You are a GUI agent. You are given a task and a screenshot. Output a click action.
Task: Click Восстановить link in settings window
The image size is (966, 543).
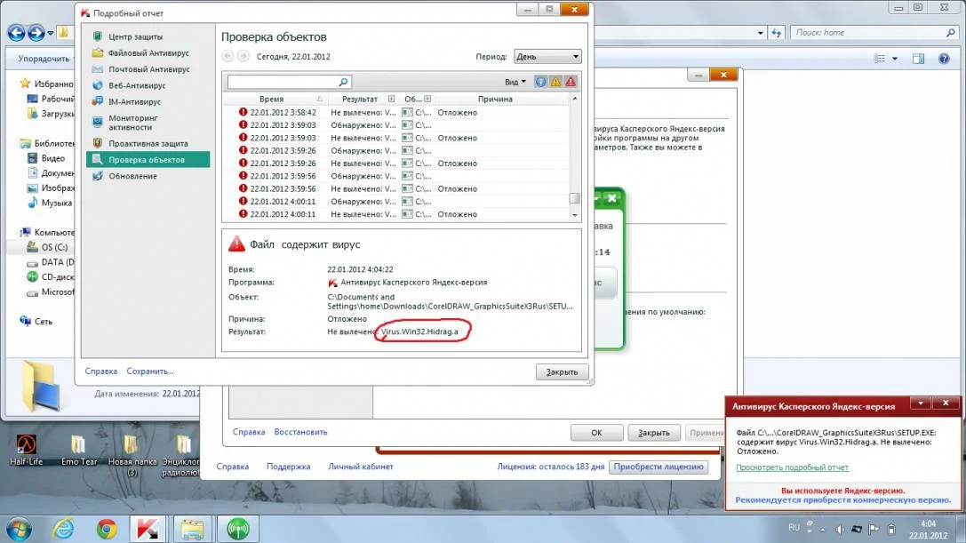pyautogui.click(x=300, y=432)
